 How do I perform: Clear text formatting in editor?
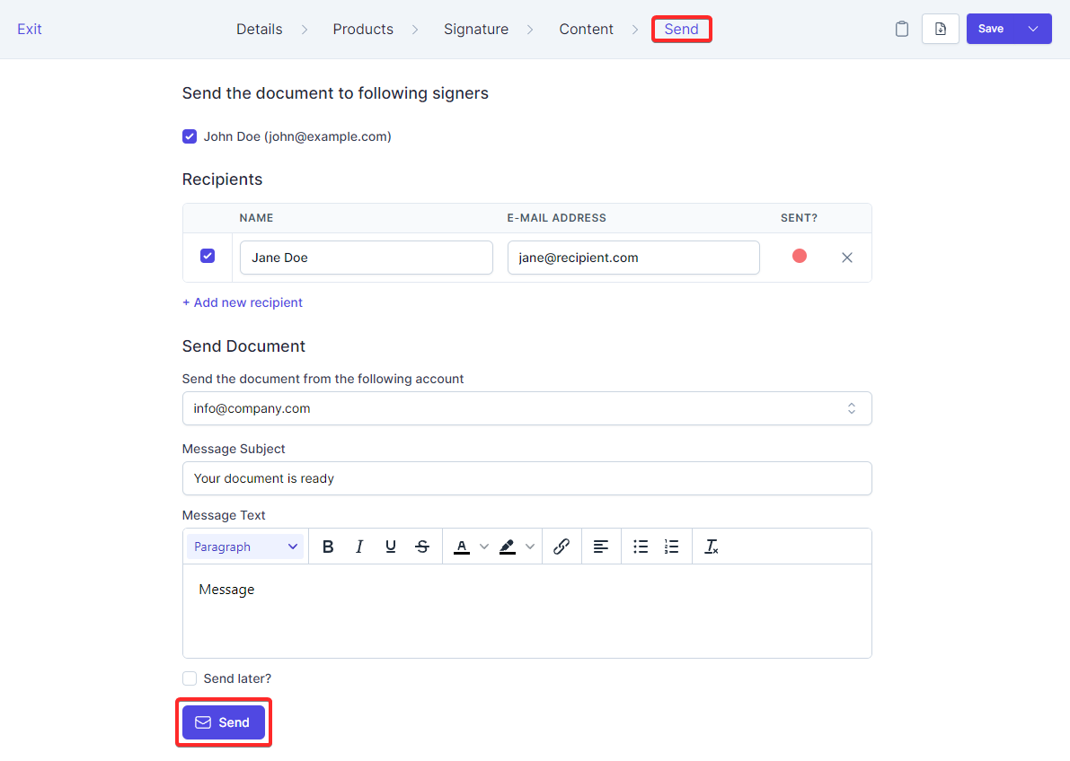pos(712,547)
